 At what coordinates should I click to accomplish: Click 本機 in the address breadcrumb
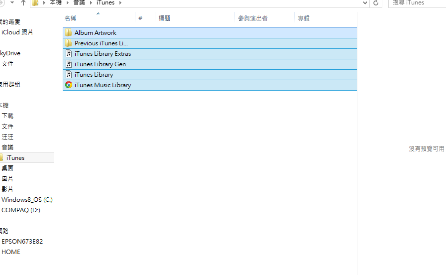56,2
